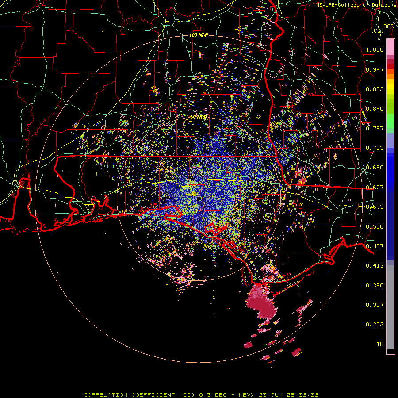Click the gray segment of the color bar
This screenshot has width=398, height=398.
tap(390, 307)
